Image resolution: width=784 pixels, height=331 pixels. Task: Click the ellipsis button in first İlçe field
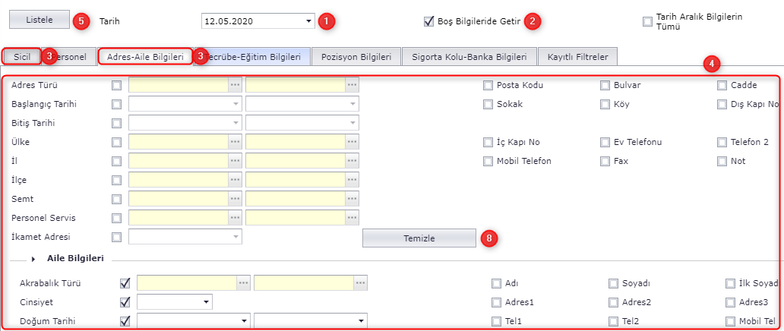[235, 180]
